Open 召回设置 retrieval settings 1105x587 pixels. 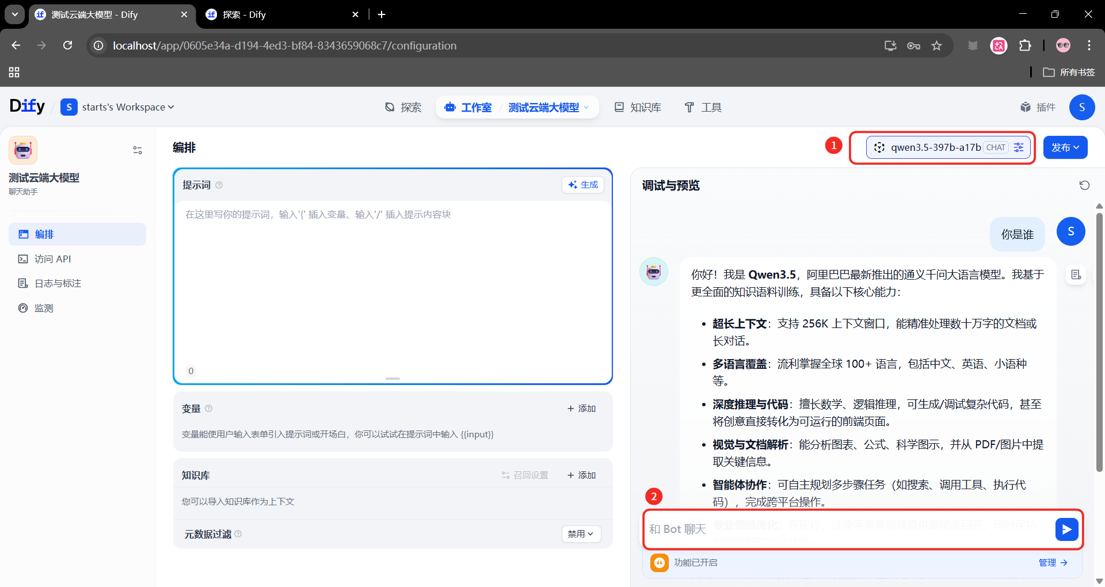pyautogui.click(x=525, y=475)
